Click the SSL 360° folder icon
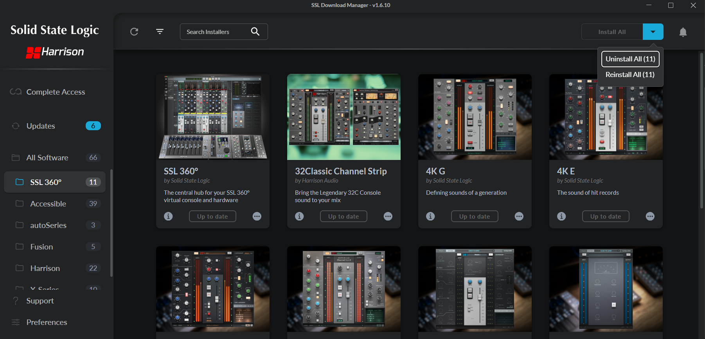The height and width of the screenshot is (339, 705). [20, 182]
